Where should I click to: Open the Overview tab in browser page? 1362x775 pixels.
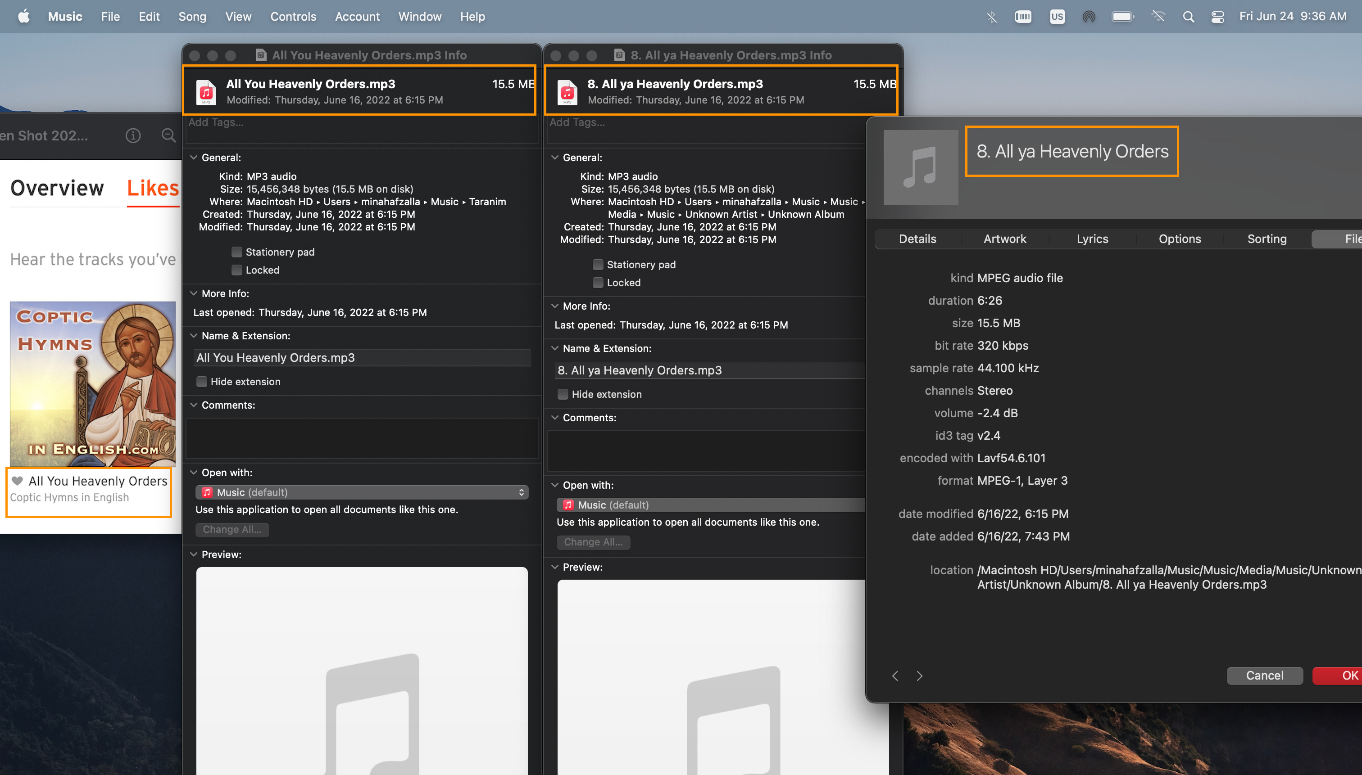(x=57, y=189)
